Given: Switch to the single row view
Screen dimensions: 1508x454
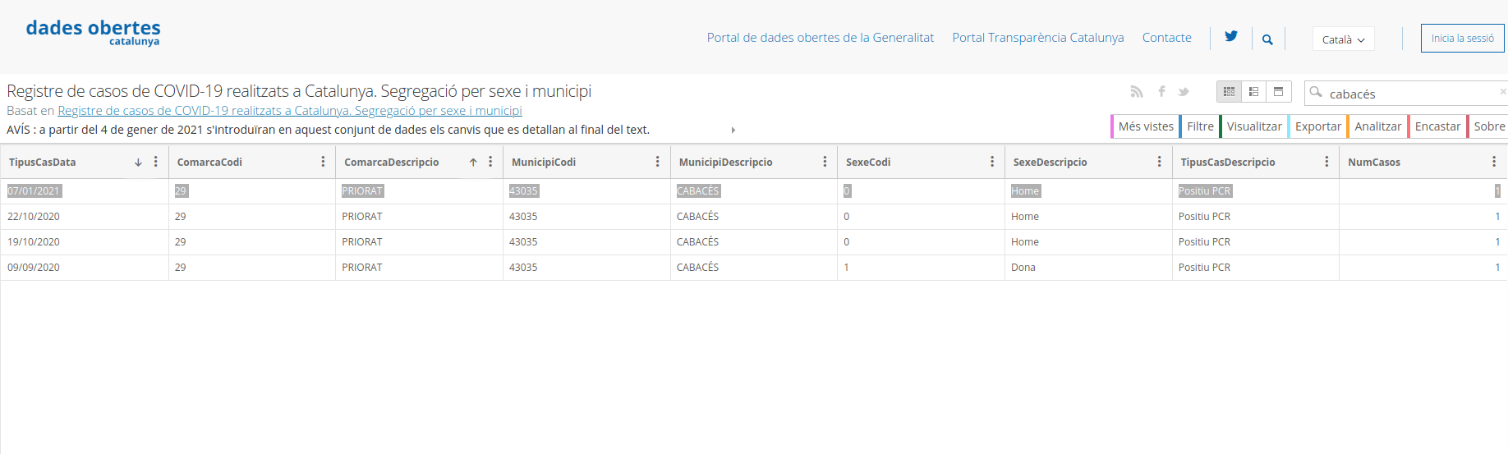Looking at the screenshot, I should [x=1278, y=92].
